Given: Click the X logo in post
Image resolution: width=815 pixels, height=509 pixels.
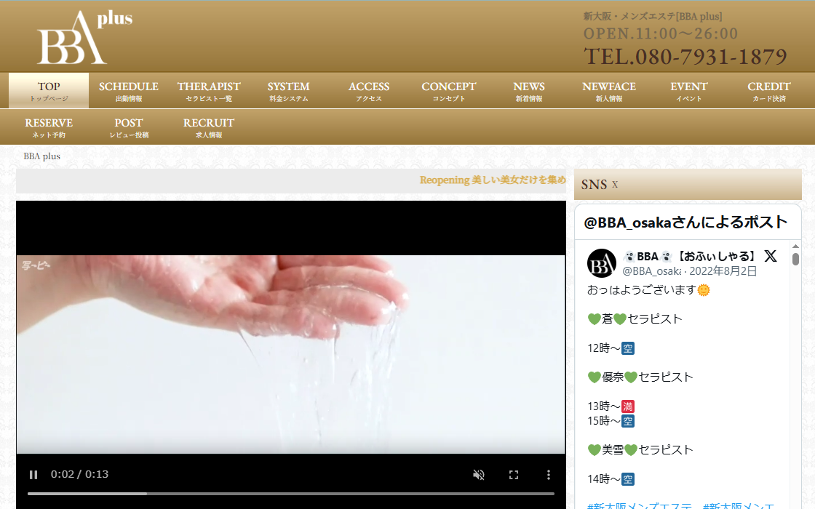Looking at the screenshot, I should pyautogui.click(x=771, y=256).
